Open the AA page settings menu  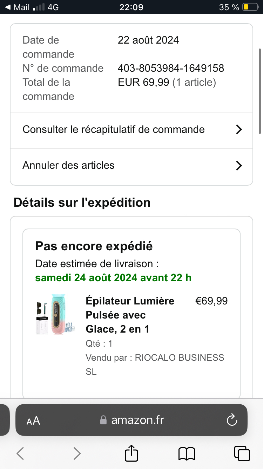(x=33, y=420)
